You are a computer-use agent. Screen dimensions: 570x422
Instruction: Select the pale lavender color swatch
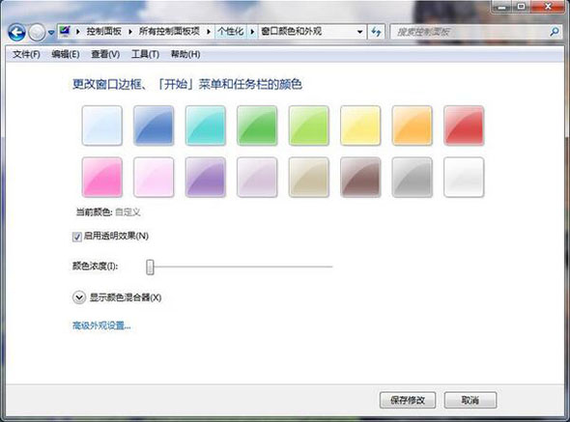pos(257,178)
